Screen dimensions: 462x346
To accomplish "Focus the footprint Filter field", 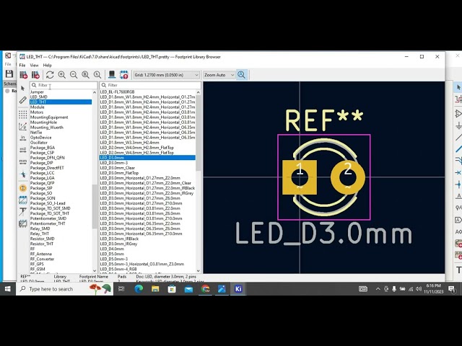I will pos(151,85).
